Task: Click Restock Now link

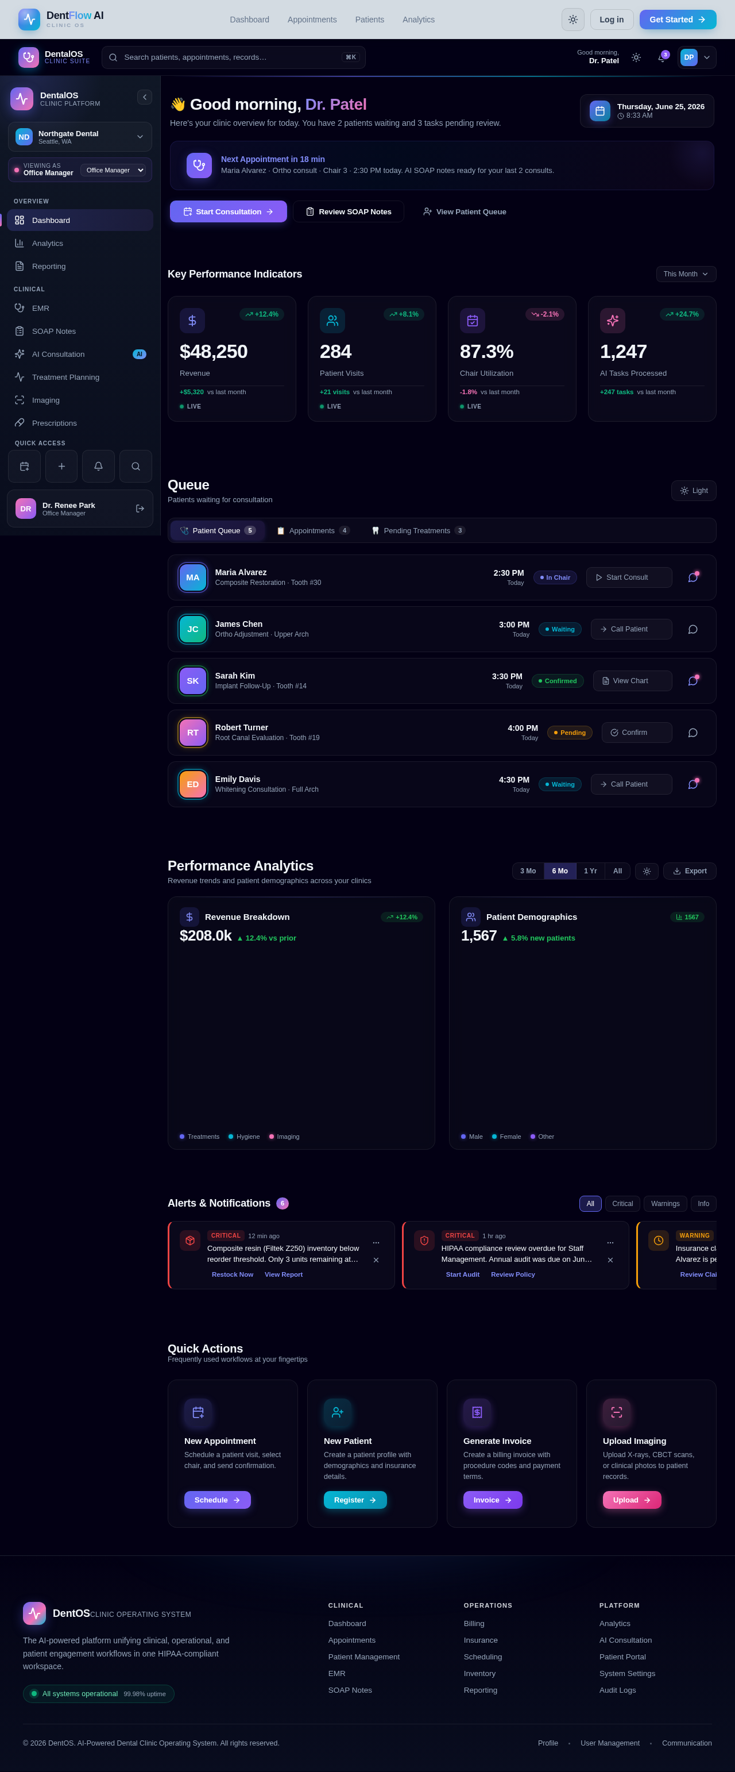Action: click(x=233, y=1274)
